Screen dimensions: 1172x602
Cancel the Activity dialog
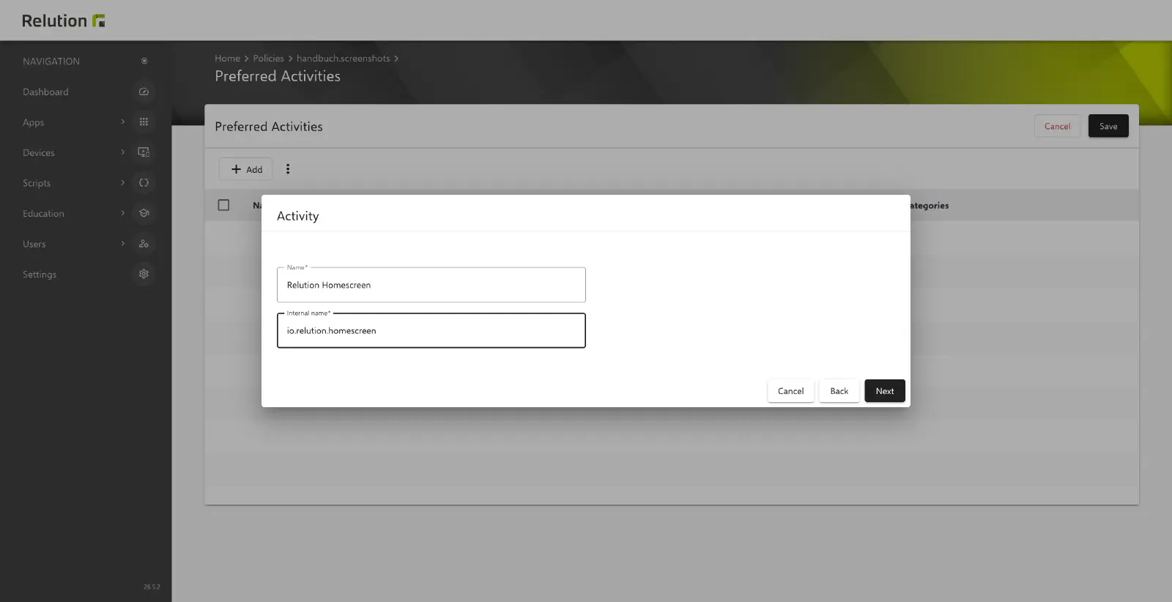(x=790, y=391)
